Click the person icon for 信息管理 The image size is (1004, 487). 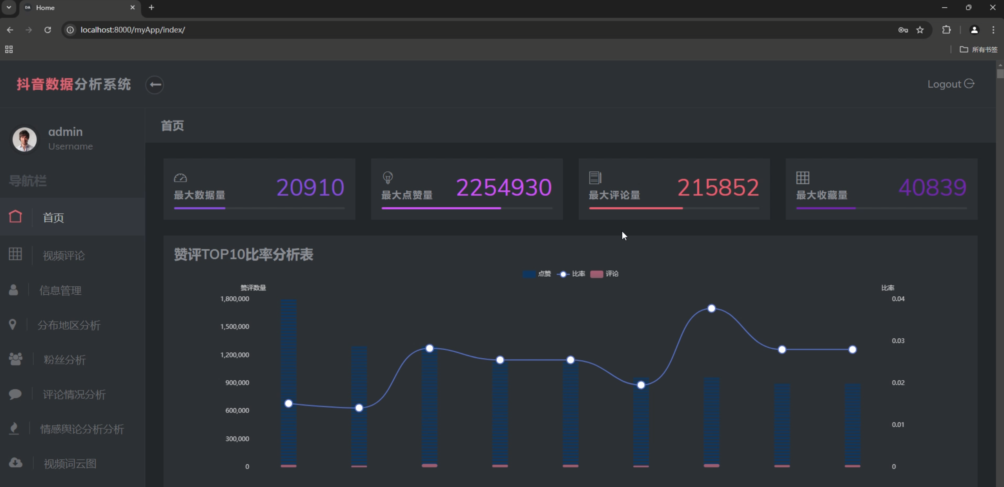[13, 290]
